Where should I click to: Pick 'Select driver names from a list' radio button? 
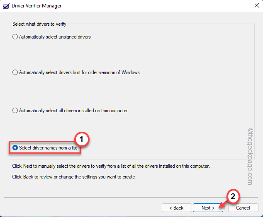pos(15,147)
